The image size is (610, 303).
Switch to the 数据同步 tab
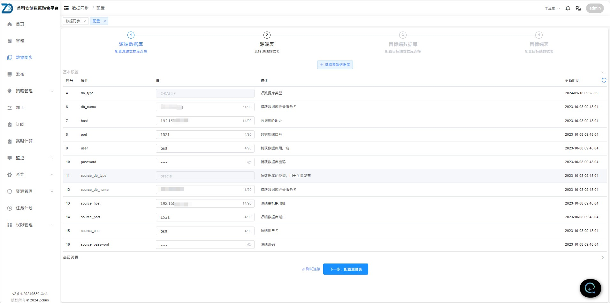(73, 21)
